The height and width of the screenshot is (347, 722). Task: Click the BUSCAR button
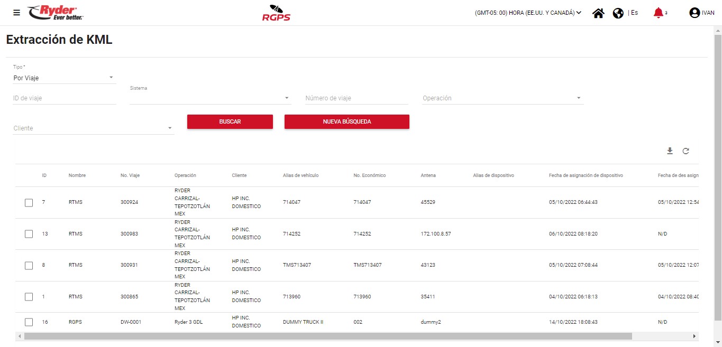point(230,121)
